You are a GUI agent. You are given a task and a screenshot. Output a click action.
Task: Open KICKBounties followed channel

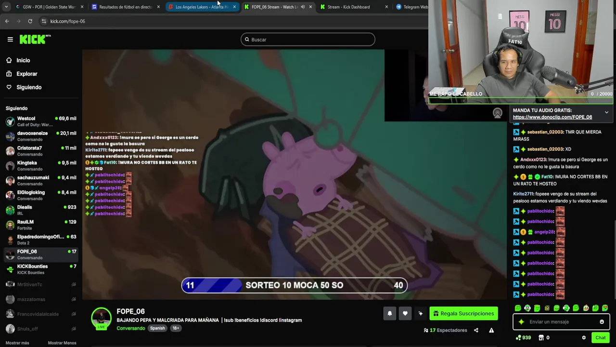41,269
